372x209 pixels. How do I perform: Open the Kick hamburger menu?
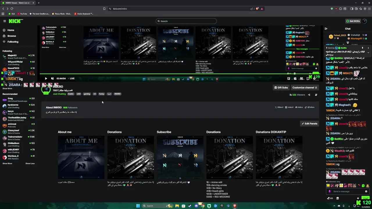point(5,21)
